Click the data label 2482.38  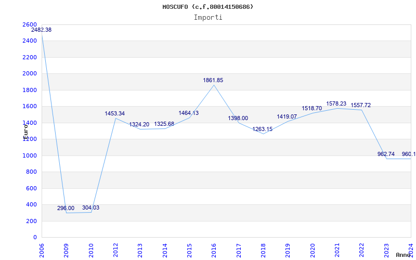pos(42,30)
